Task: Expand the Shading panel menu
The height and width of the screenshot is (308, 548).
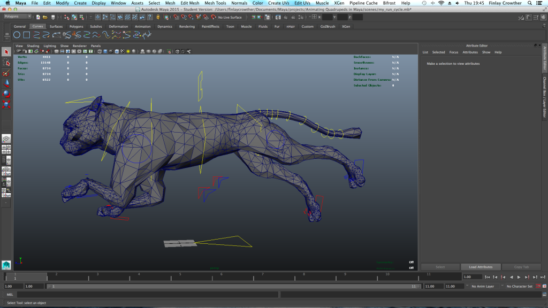Action: tap(33, 46)
